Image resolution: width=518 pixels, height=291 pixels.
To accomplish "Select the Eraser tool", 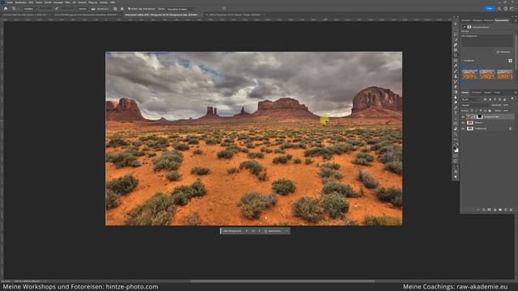I will click(x=456, y=86).
